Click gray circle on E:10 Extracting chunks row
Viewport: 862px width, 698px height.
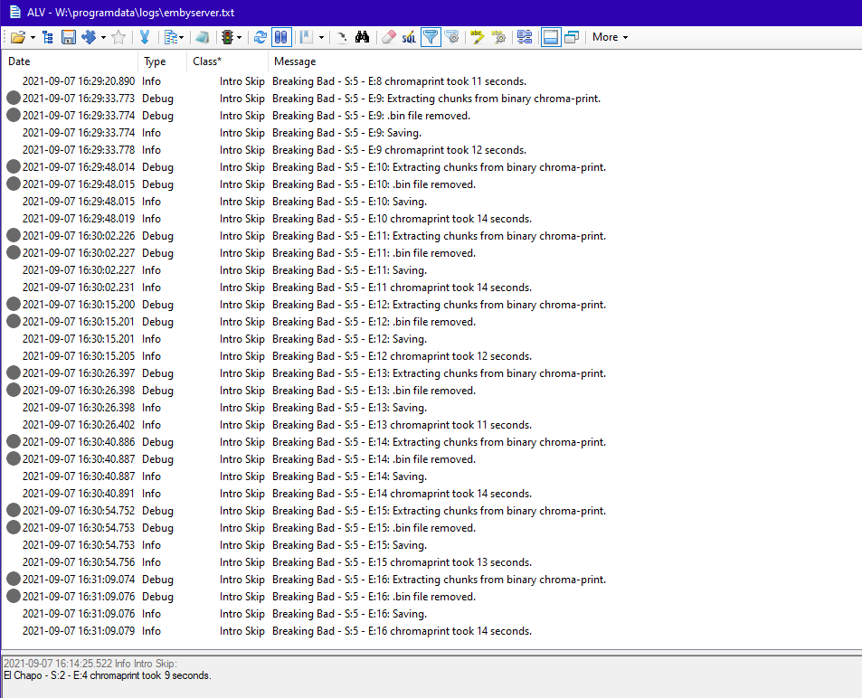14,167
